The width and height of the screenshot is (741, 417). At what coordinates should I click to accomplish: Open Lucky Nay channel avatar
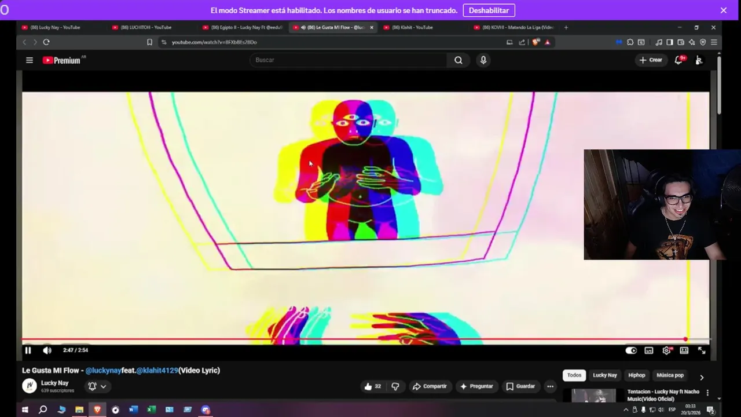[30, 386]
